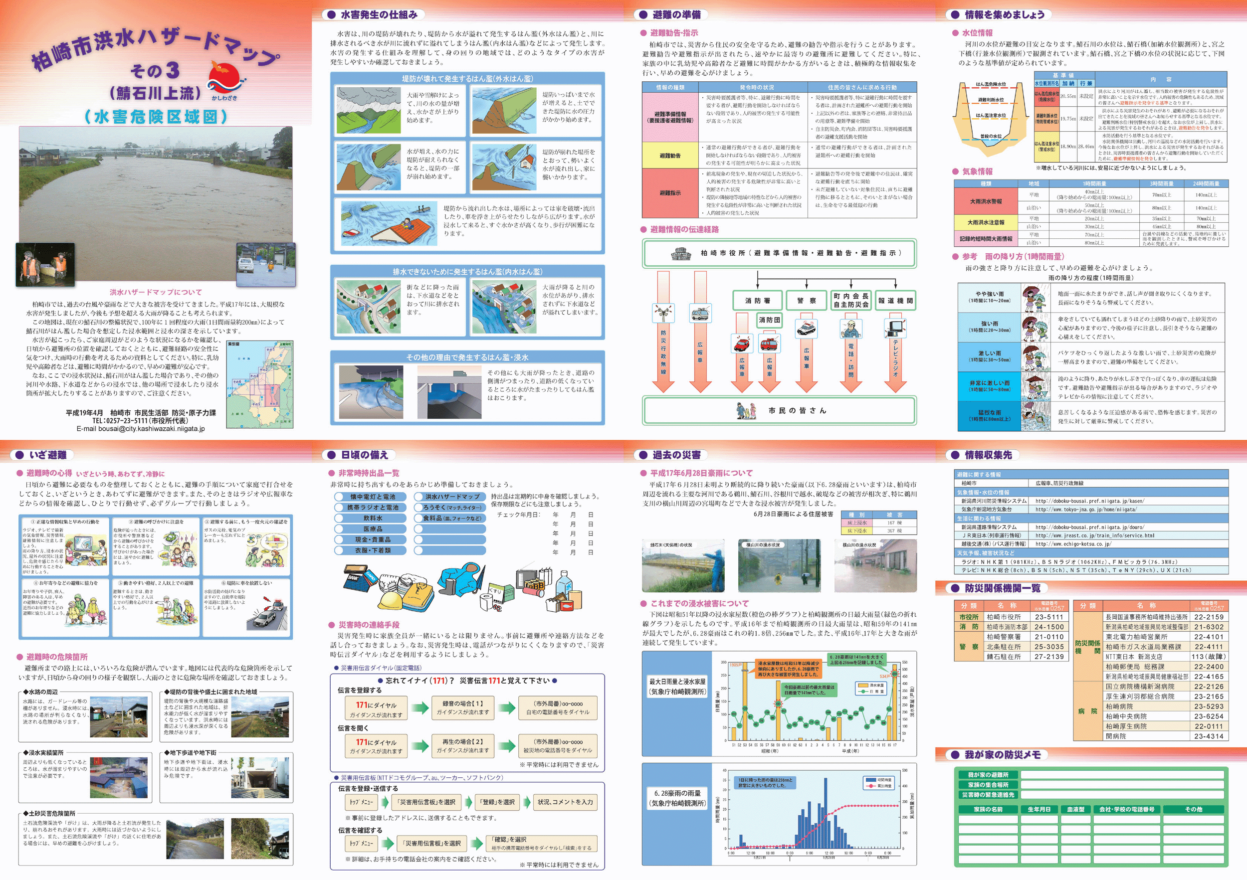Viewport: 1247px width, 880px height.
Task: Click the やや強い雨 rain illustration
Action: coord(1035,298)
